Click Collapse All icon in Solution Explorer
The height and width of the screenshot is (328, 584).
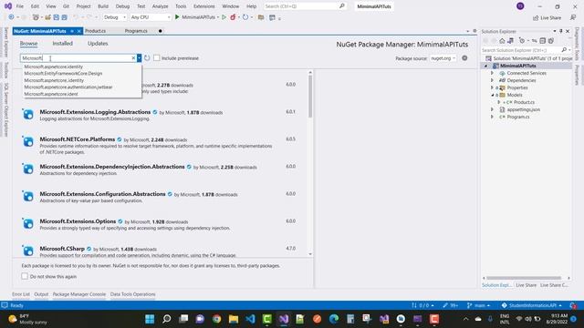(543, 40)
